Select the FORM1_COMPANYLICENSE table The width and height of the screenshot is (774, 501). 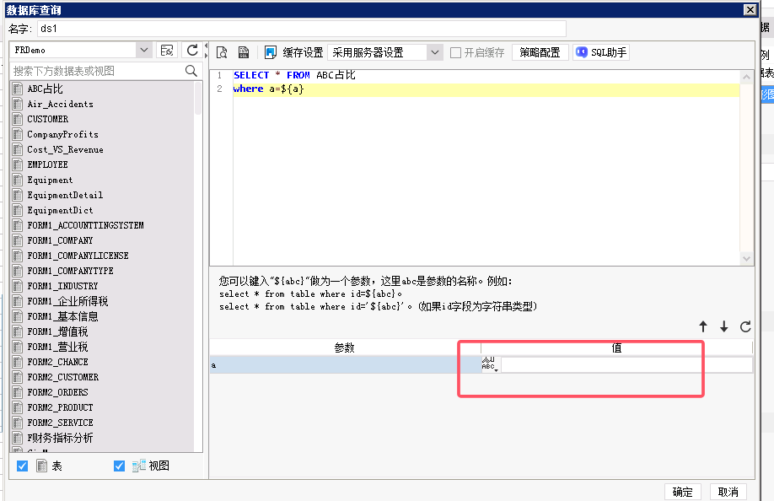tap(103, 256)
